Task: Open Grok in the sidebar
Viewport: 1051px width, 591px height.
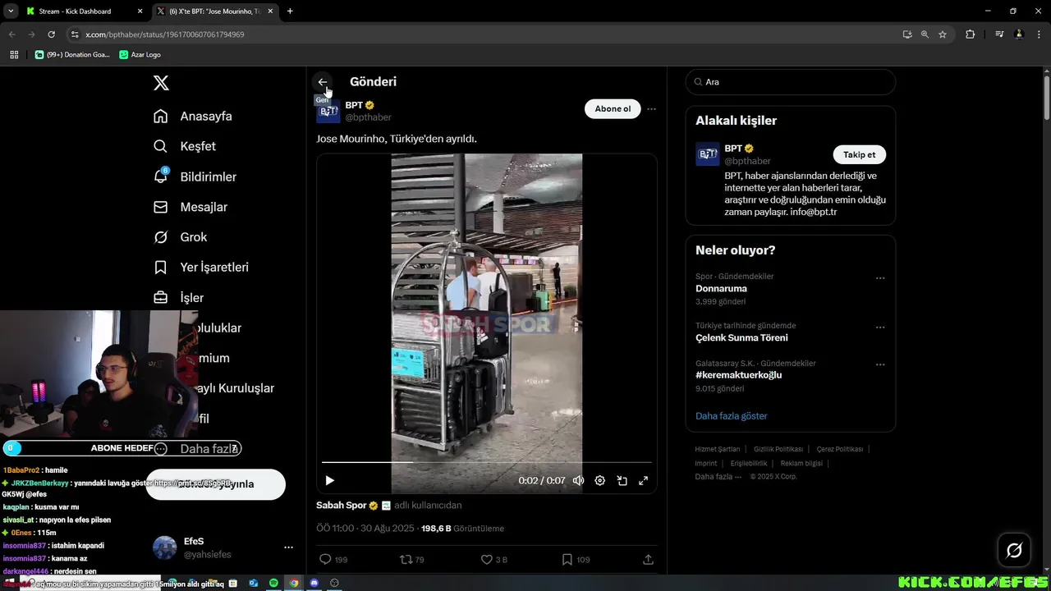Action: (x=180, y=237)
